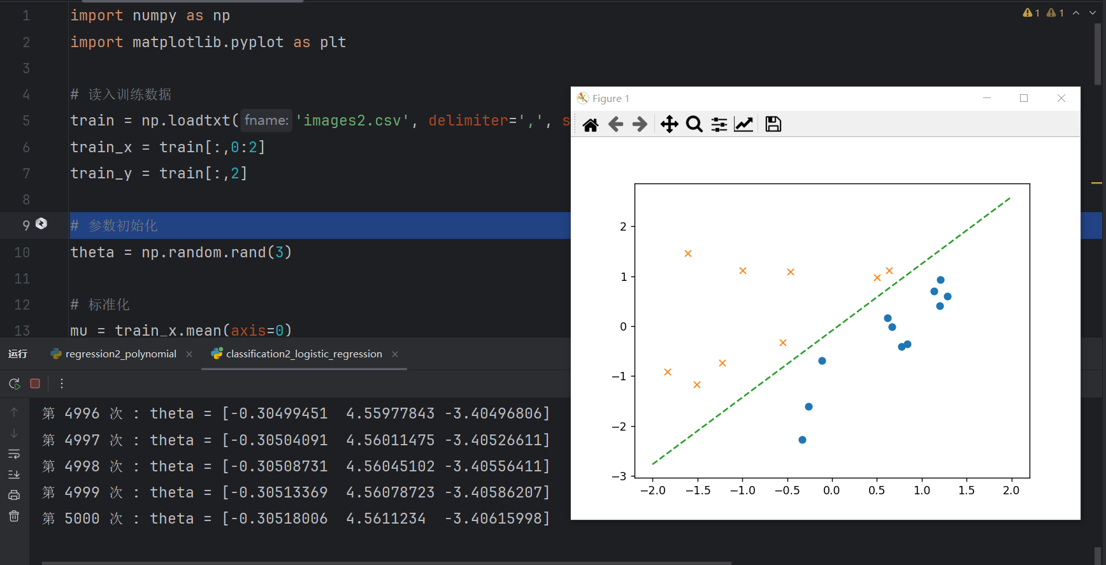
Task: Click the fname parameter hint on line 5
Action: [x=266, y=120]
